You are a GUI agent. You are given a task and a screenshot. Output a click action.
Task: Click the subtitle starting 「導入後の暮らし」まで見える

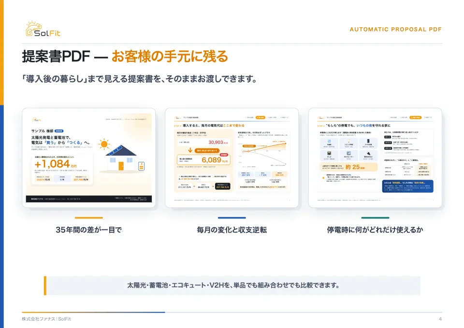pyautogui.click(x=139, y=79)
